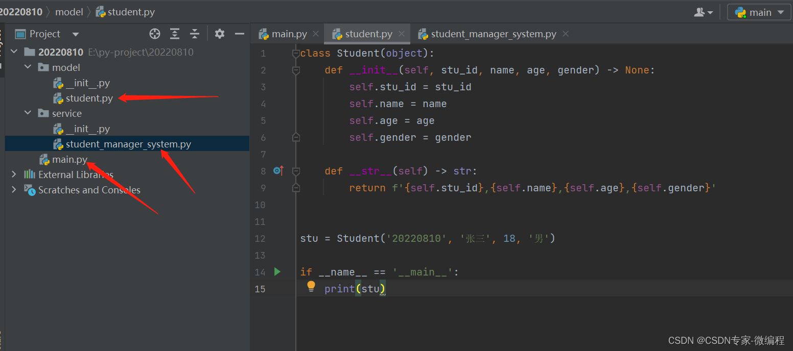This screenshot has height=351, width=793.
Task: Collapse the 20220810 project root folder
Action: [x=14, y=52]
